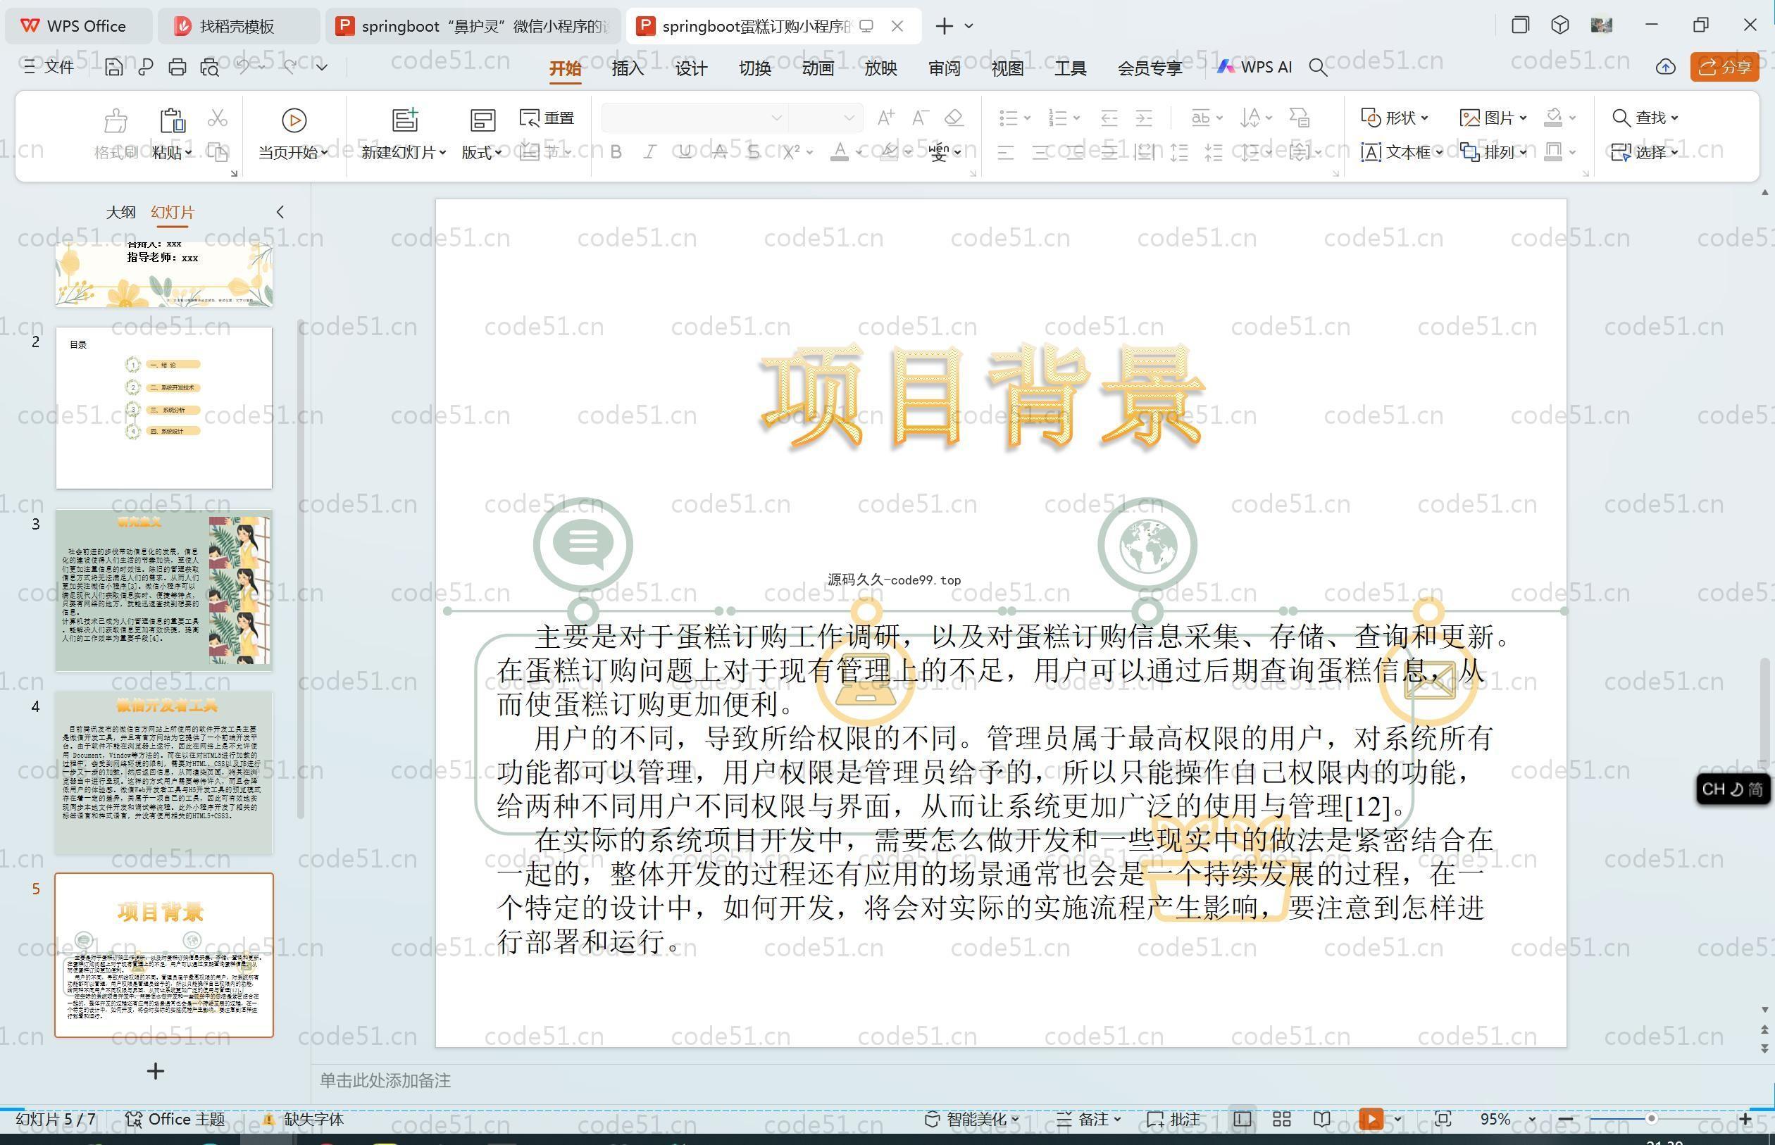Click the cloud upload icon
Viewport: 1775px width, 1145px height.
[1665, 67]
